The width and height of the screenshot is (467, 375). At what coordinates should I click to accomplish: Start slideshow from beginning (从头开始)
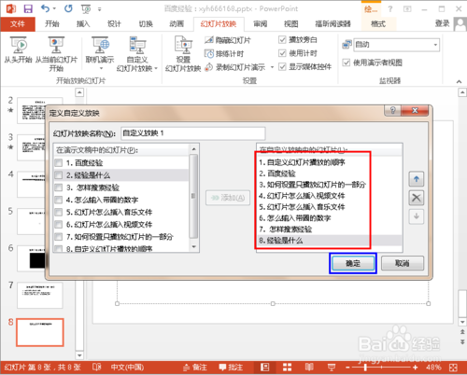click(18, 49)
